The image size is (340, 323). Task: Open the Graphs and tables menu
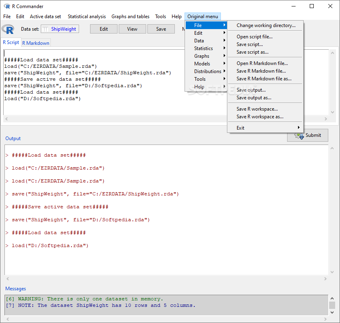[x=130, y=17]
